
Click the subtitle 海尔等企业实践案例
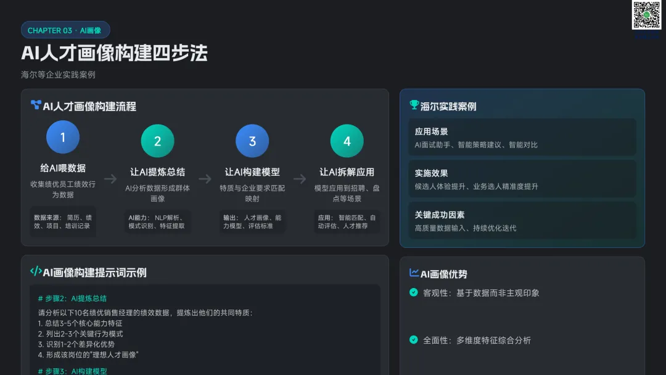point(58,75)
